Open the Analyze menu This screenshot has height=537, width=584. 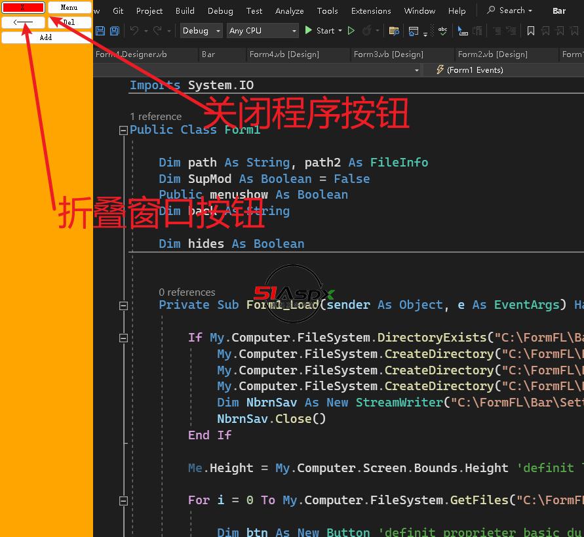pyautogui.click(x=290, y=10)
